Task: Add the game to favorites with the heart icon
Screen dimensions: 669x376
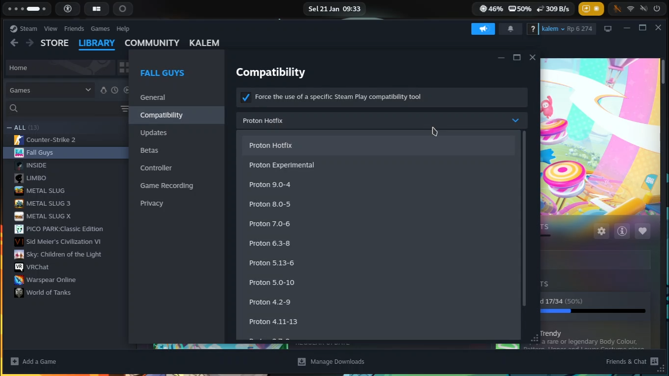Action: 643,231
